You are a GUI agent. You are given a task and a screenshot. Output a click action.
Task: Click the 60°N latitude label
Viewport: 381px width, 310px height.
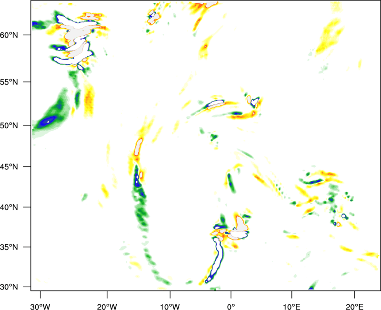point(9,35)
